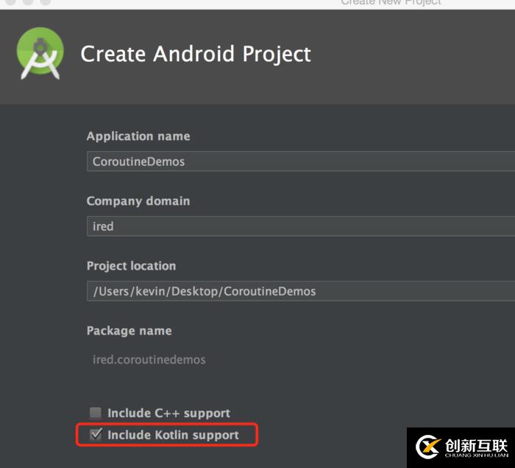This screenshot has width=515, height=468.
Task: Click the Company domain label
Action: (x=138, y=200)
